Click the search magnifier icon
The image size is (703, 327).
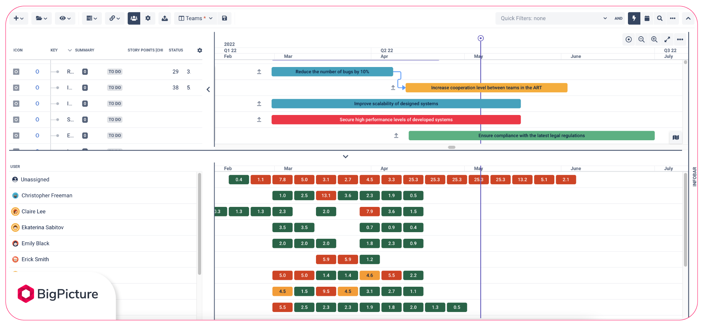660,18
